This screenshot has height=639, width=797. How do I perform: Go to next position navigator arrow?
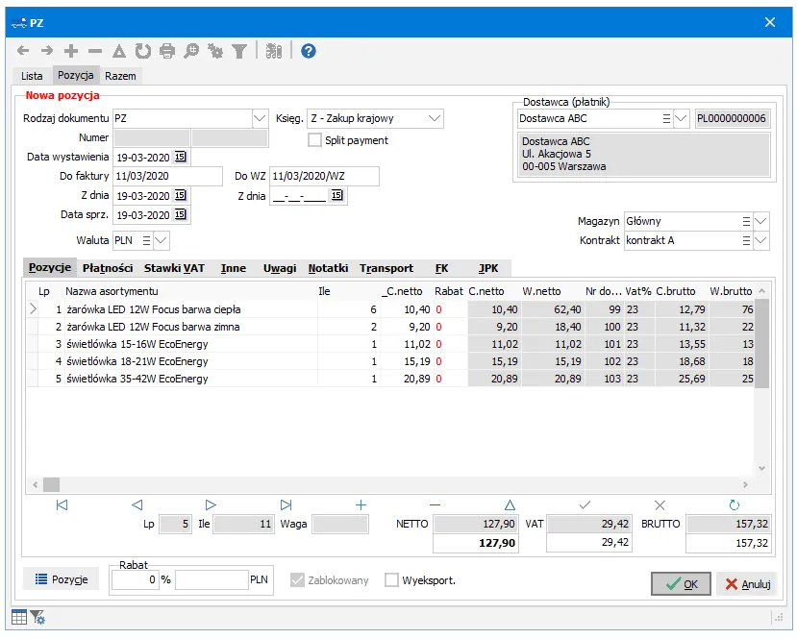point(211,504)
